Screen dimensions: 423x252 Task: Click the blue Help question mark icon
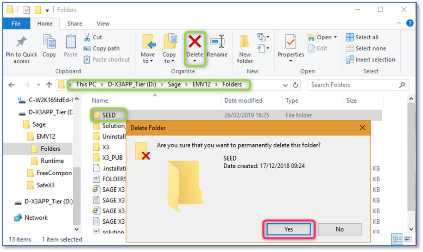[x=410, y=24]
